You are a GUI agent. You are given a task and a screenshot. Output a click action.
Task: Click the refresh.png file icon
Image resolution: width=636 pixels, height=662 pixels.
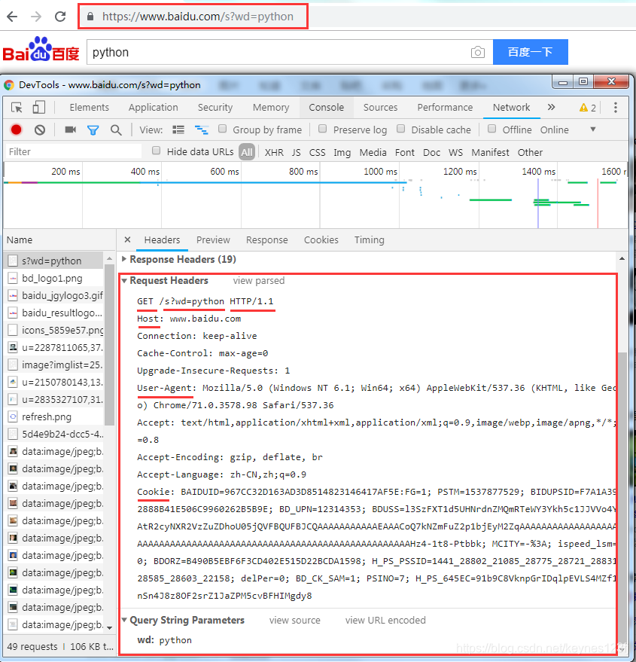13,416
